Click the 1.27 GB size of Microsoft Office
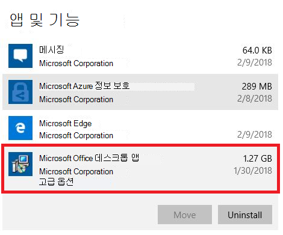283x235 pixels. (x=258, y=159)
